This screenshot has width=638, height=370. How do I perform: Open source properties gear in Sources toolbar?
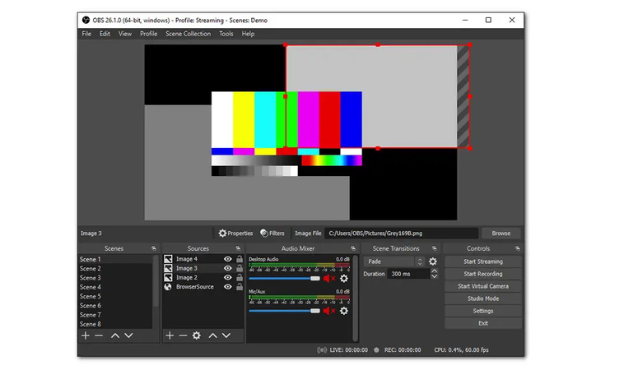197,335
